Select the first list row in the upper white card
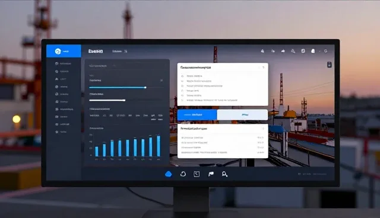 [192, 76]
